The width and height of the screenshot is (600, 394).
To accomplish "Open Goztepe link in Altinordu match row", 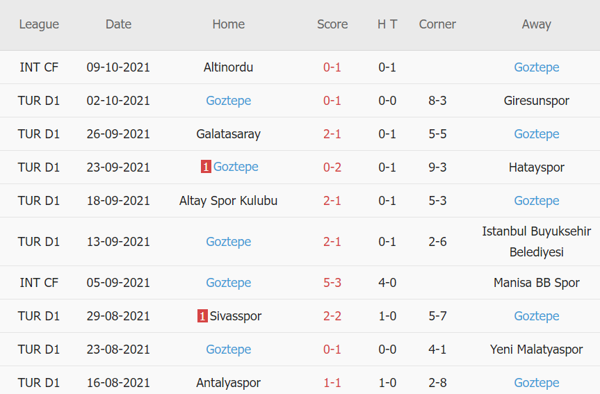I will pyautogui.click(x=536, y=67).
